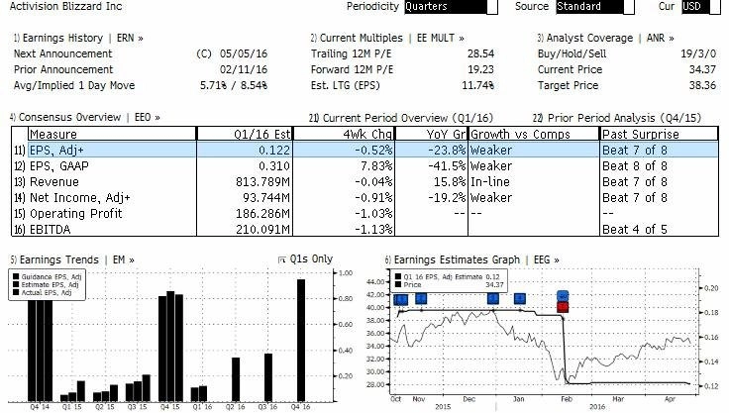Click the Q1/16 Est column header

point(245,134)
